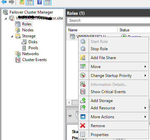Expand the Add Resource submenu arrow
The image size is (150, 140).
pyautogui.click(x=145, y=108)
